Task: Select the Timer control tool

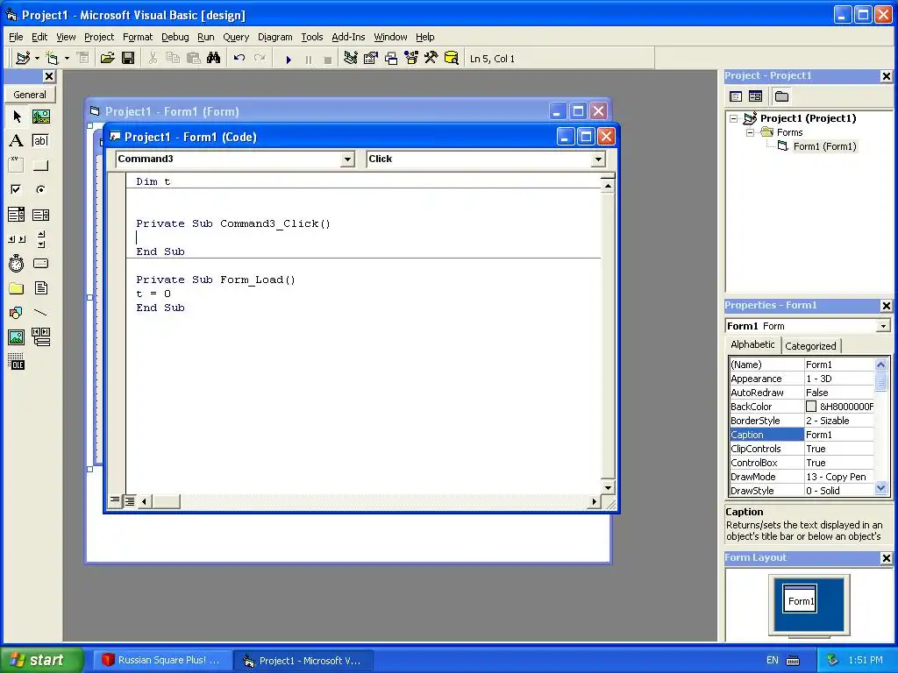Action: click(x=17, y=263)
